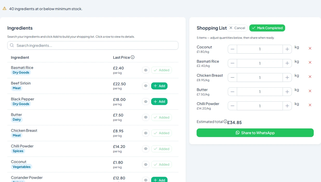Click Added button in Coconut ingredient row
321x182 pixels.
(162, 165)
